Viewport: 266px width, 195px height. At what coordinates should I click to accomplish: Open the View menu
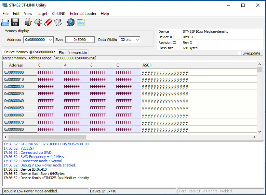tap(28, 14)
